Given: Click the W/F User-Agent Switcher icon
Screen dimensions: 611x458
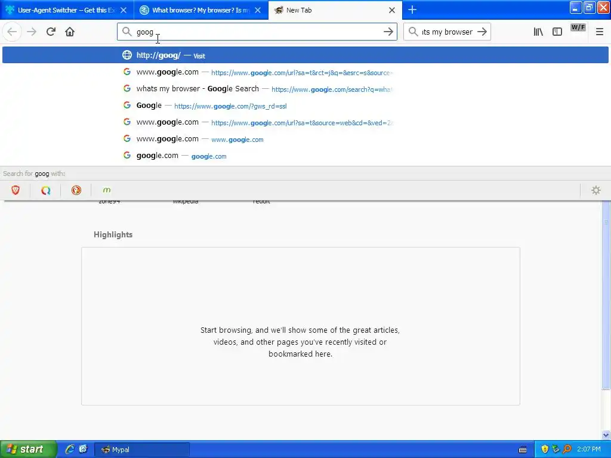Looking at the screenshot, I should [578, 28].
